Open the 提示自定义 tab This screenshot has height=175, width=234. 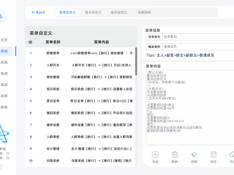pos(119,12)
